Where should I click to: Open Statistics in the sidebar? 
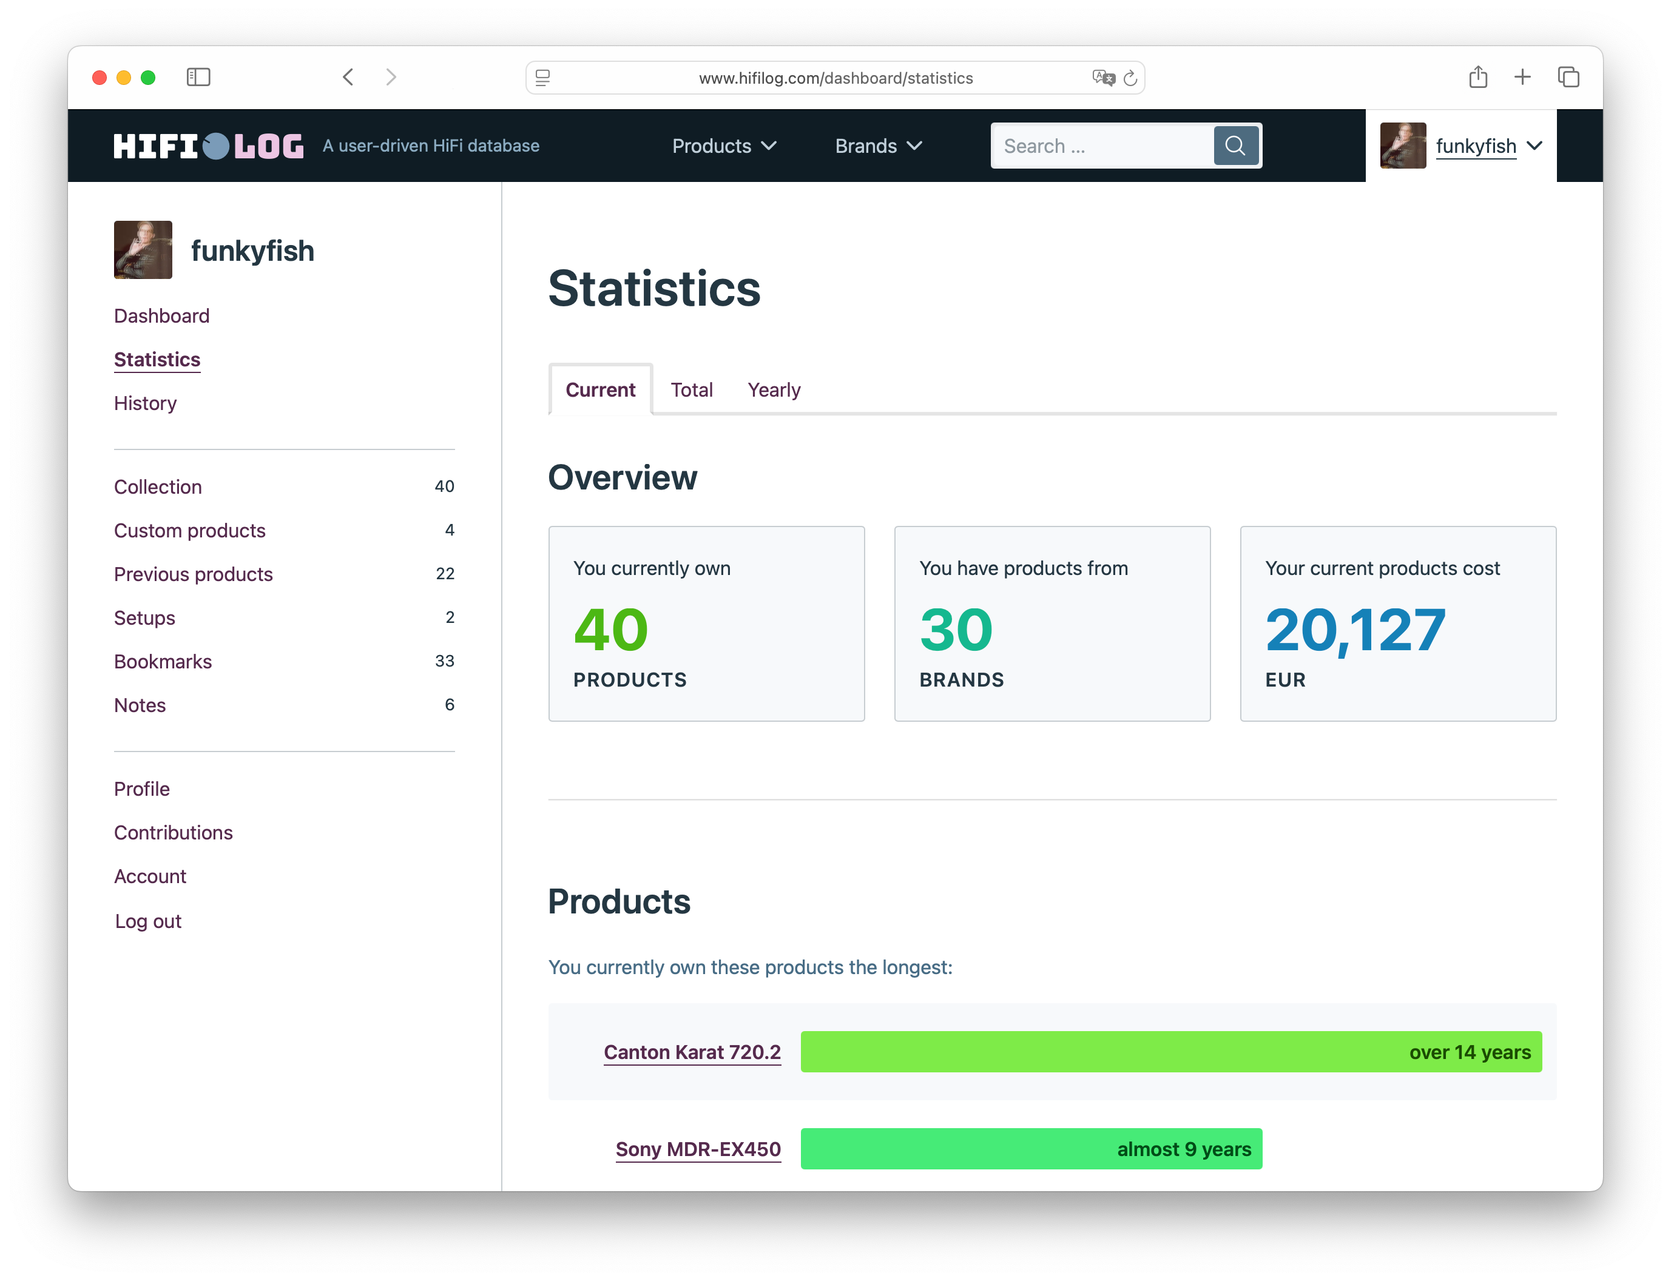(157, 359)
